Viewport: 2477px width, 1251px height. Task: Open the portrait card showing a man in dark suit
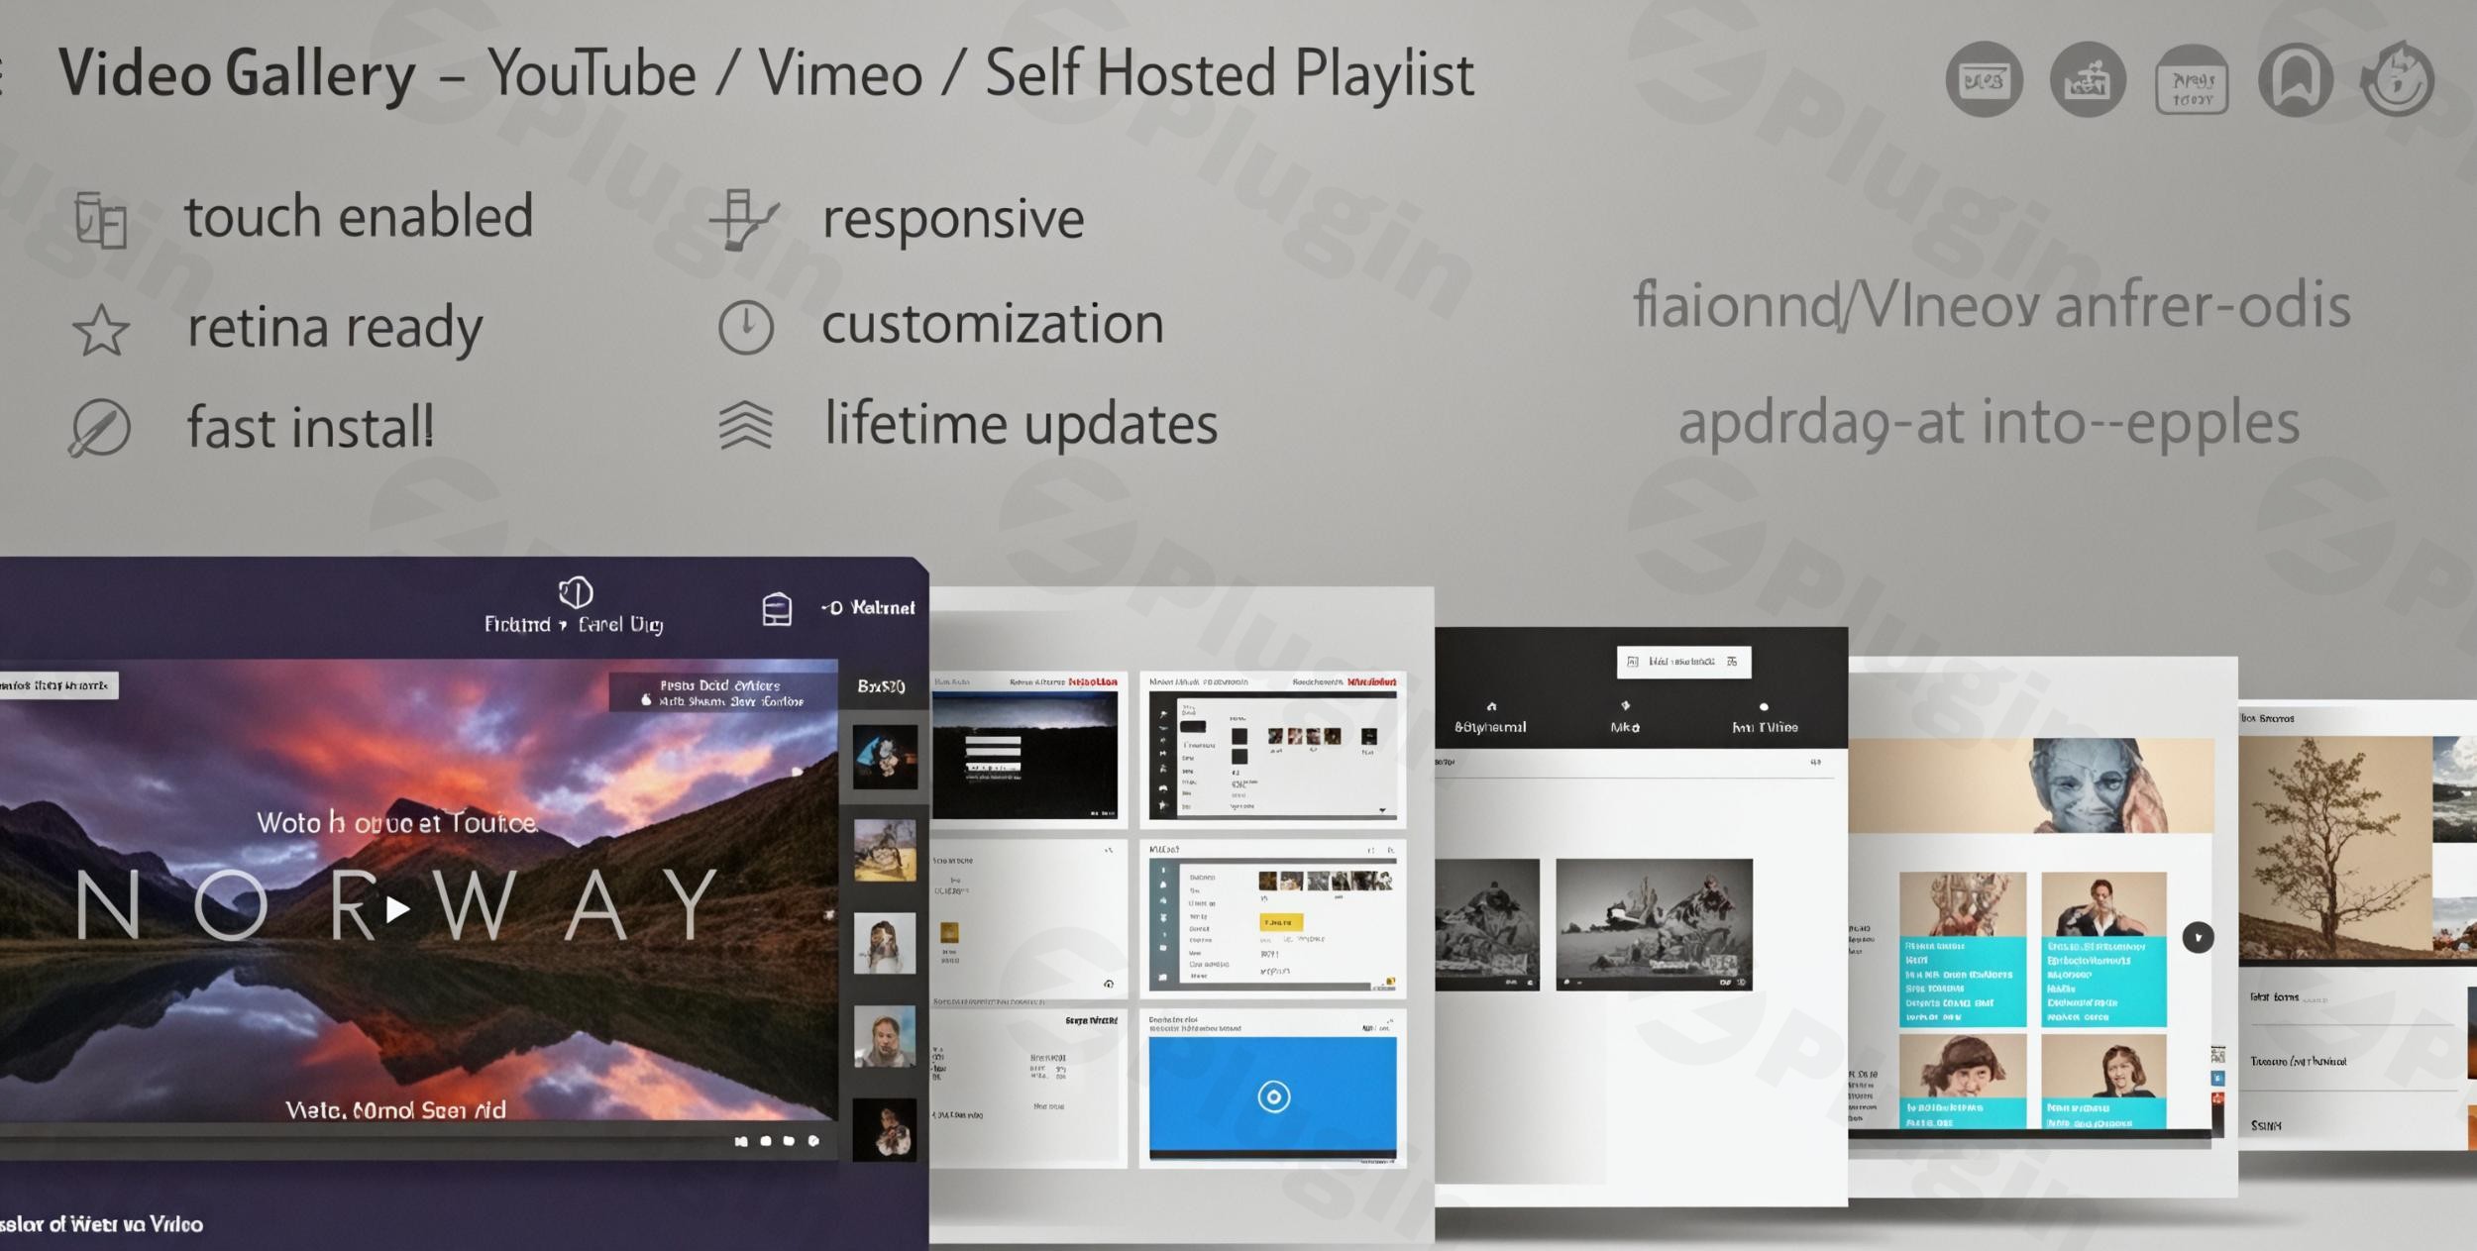[2103, 949]
